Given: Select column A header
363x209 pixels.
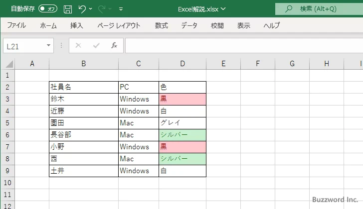Looking at the screenshot, I should [x=32, y=64].
